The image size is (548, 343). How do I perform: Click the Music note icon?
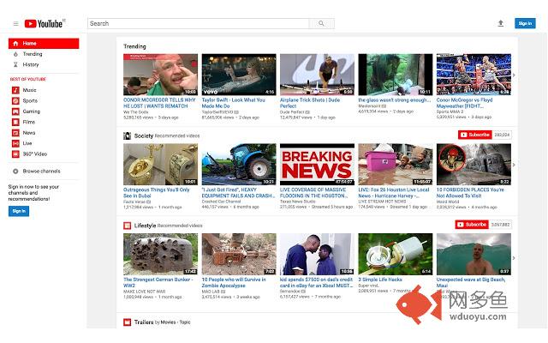click(15, 90)
